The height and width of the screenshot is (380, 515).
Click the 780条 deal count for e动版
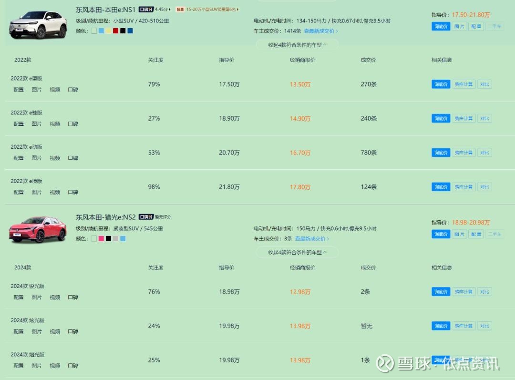(x=369, y=153)
